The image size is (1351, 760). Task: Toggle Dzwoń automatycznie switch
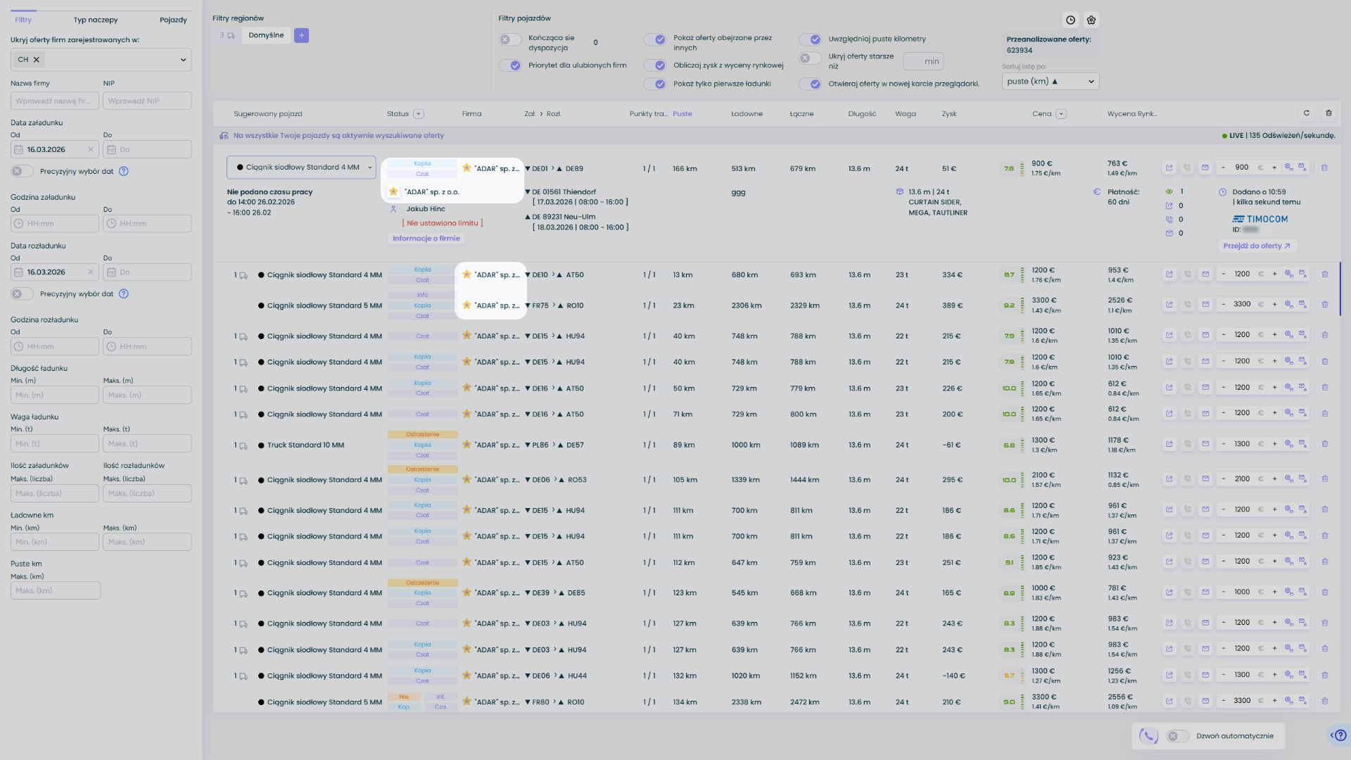[x=1178, y=736]
